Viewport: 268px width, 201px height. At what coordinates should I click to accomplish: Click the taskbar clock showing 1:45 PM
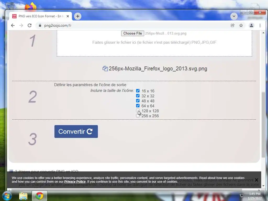tap(255, 196)
